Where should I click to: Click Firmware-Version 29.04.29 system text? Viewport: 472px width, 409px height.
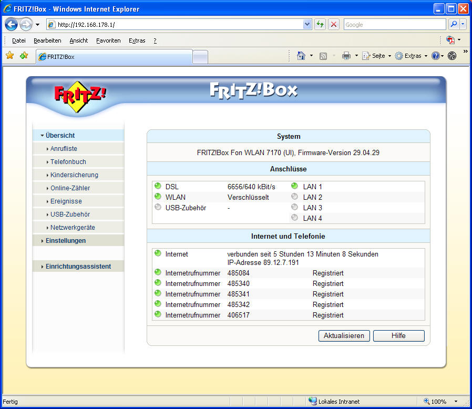click(x=338, y=152)
